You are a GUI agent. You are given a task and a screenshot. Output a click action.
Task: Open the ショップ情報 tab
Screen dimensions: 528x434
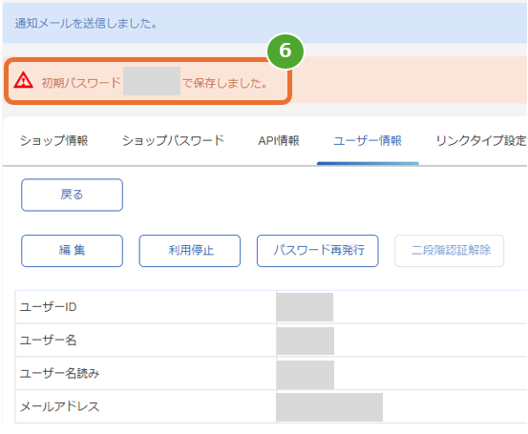pyautogui.click(x=53, y=140)
